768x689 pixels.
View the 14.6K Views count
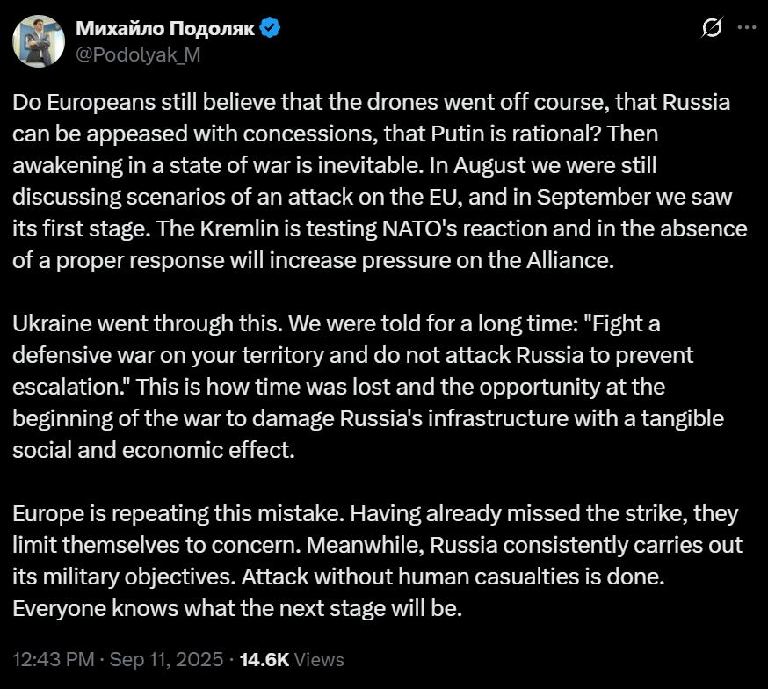click(x=265, y=659)
